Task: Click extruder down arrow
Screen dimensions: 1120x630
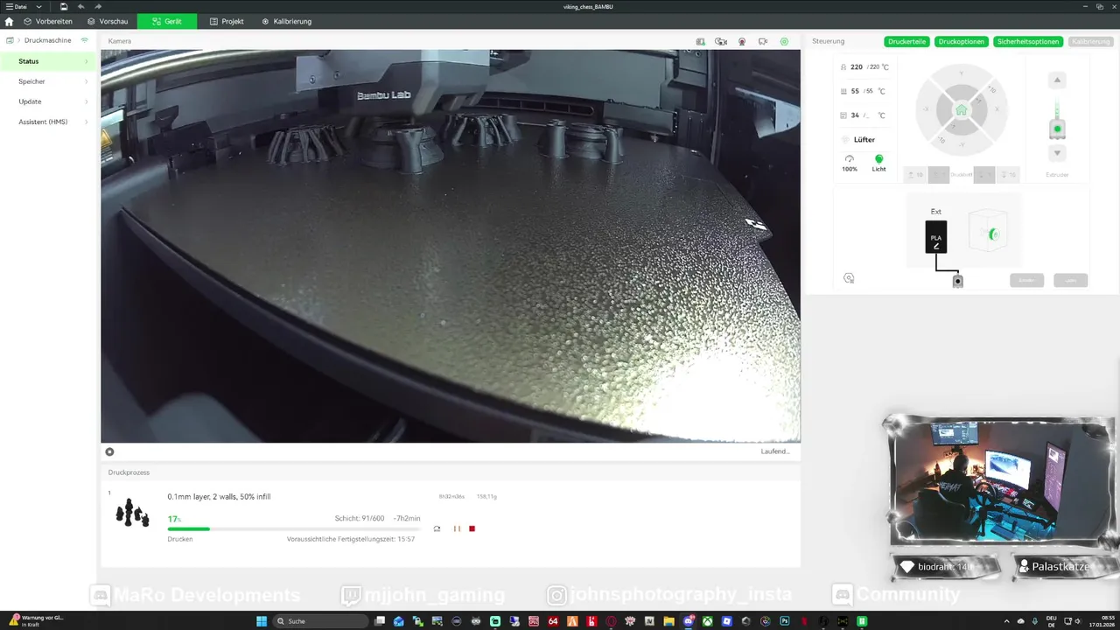Action: pyautogui.click(x=1057, y=153)
